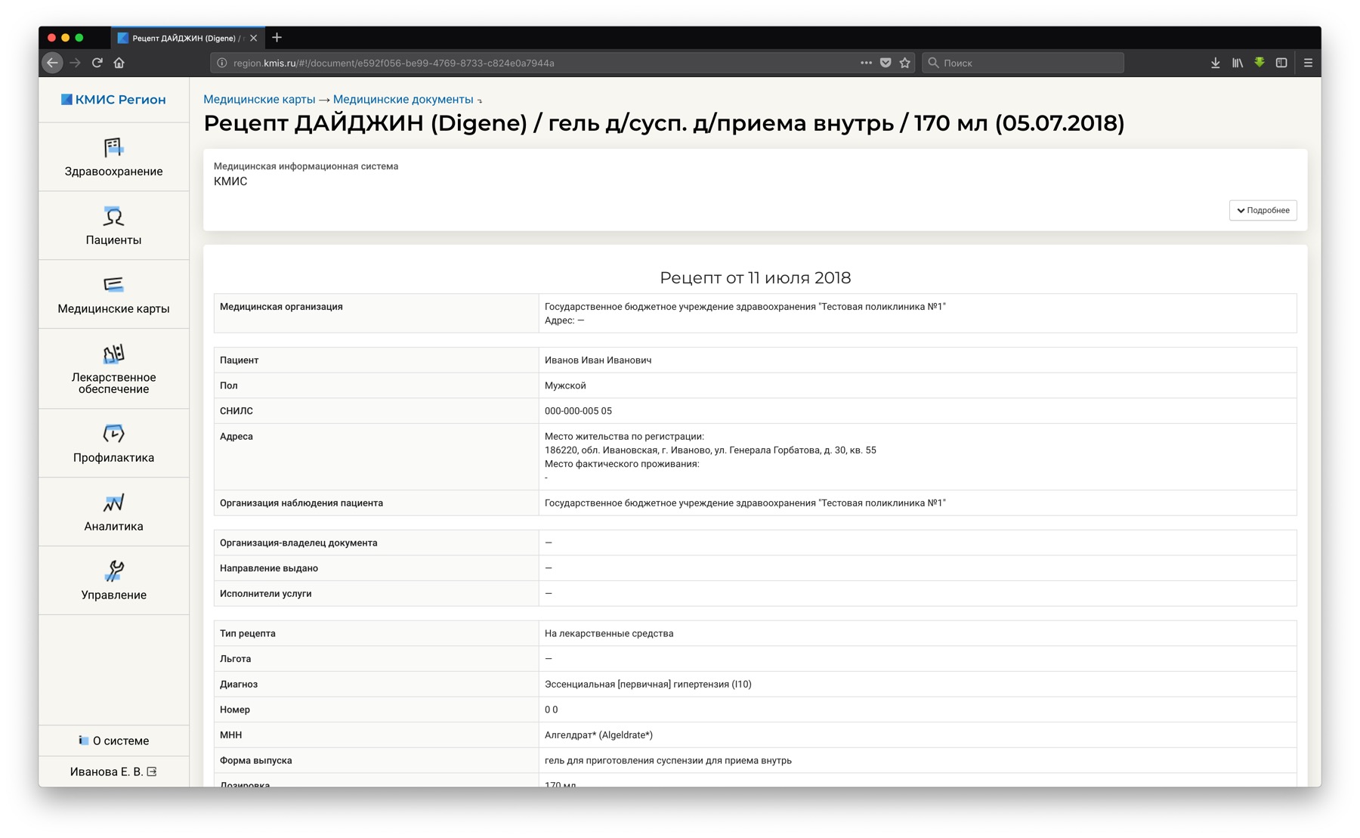
Task: Click the browser forward arrow
Action: [75, 63]
